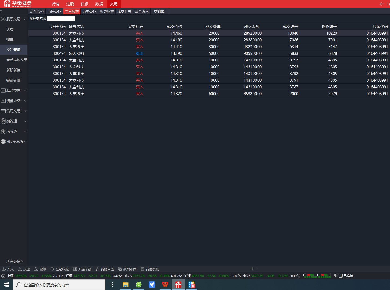Viewport: 390px width, 290px height.
Task: Click Windows taskbar search box
Action: pos(59,285)
